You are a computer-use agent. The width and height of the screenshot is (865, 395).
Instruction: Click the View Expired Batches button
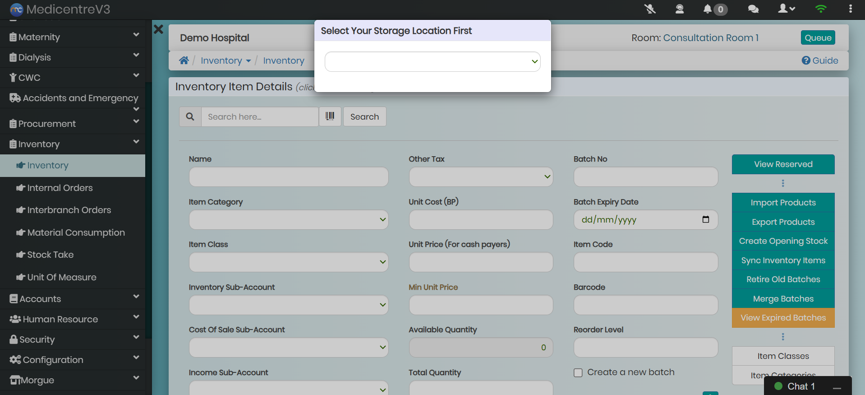(783, 318)
